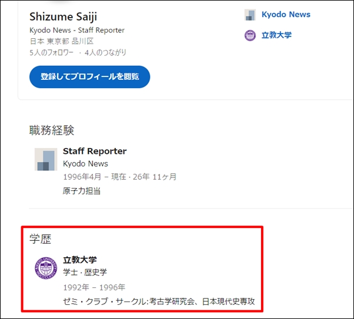Click the 4人のつながり connections count
This screenshot has width=354, height=319.
tap(105, 52)
